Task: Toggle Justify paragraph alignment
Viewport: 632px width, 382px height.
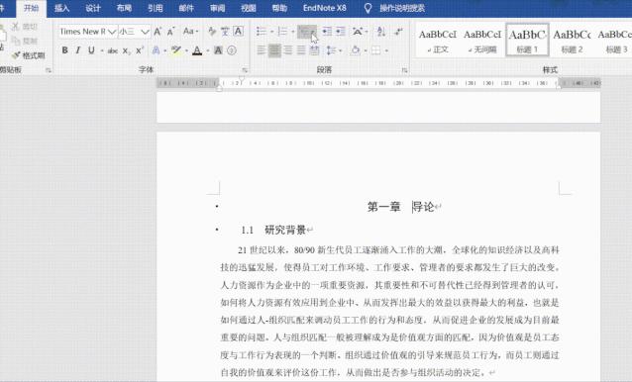Action: pyautogui.click(x=301, y=50)
